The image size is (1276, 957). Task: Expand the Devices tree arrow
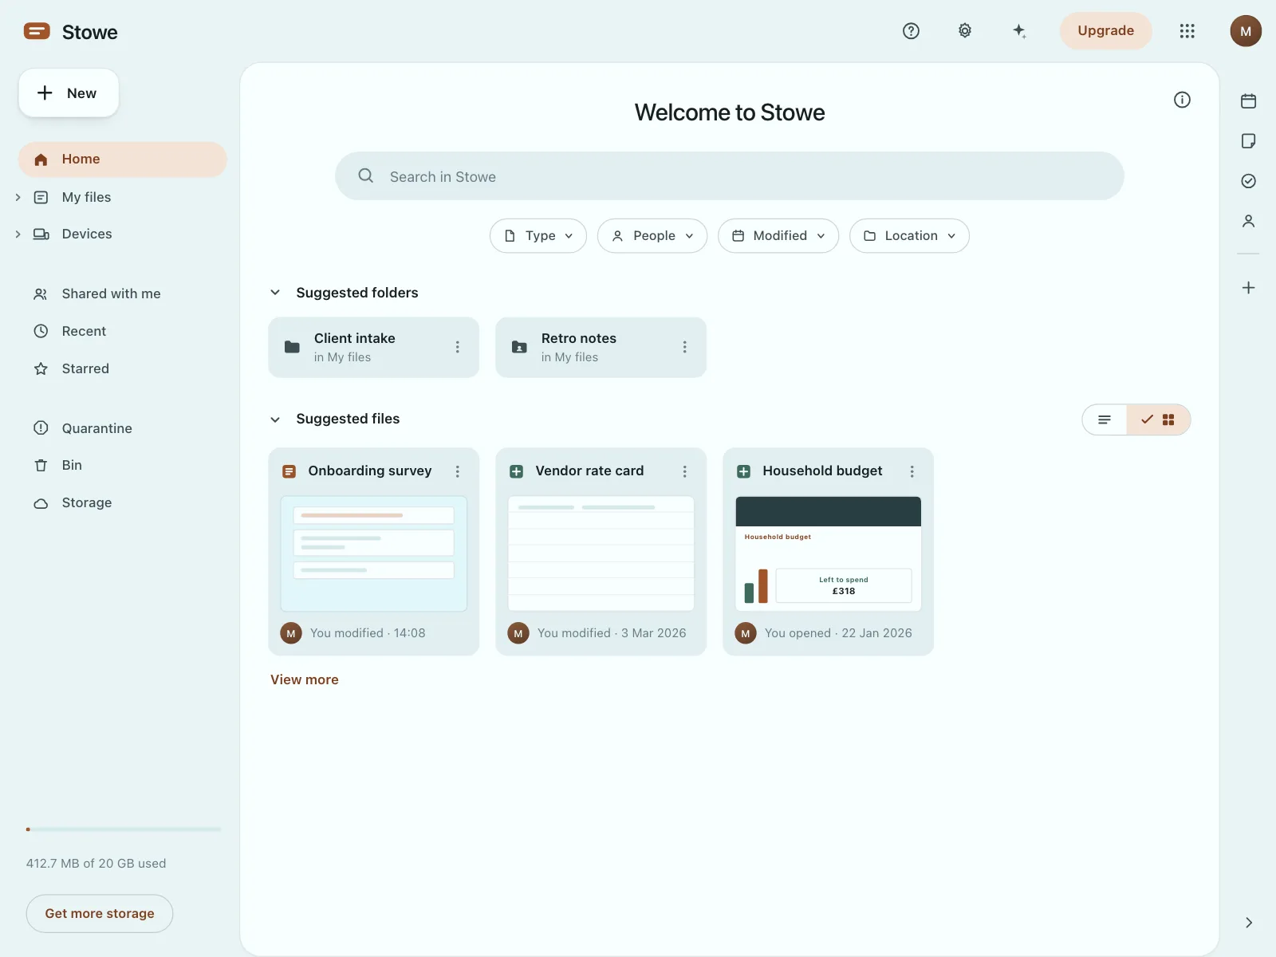(x=18, y=234)
